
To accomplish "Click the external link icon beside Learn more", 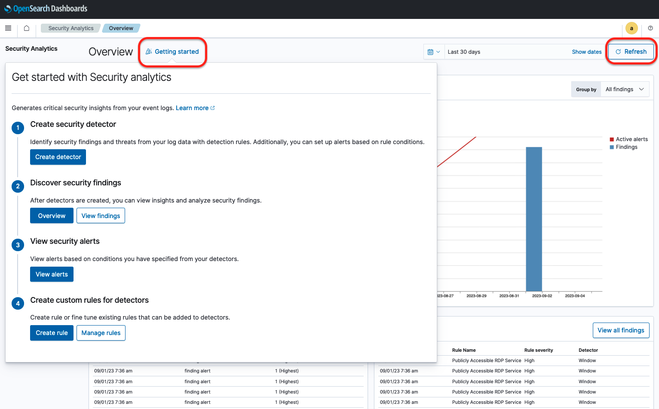I will 212,108.
